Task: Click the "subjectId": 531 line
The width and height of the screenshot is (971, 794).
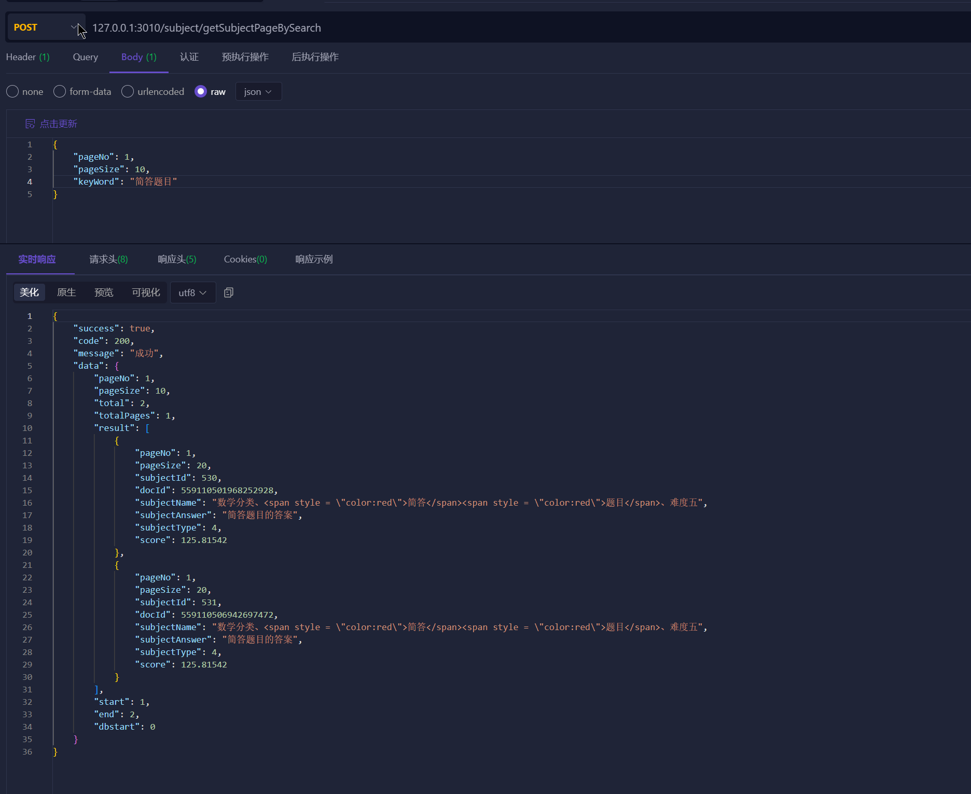Action: click(x=178, y=603)
